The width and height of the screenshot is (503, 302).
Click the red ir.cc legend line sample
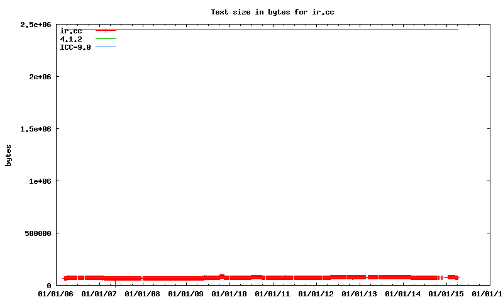106,31
